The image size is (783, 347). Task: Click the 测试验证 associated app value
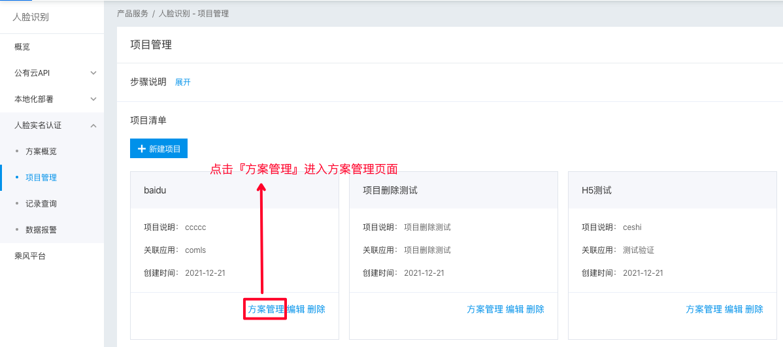[638, 250]
